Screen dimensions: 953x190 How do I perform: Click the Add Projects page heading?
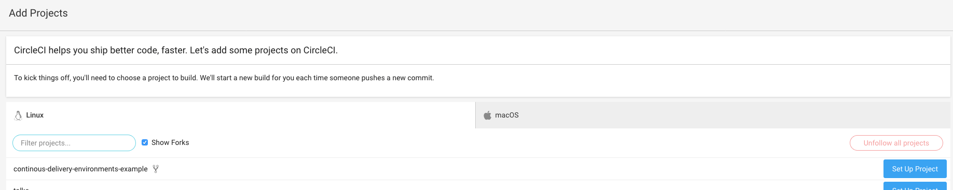[x=38, y=13]
